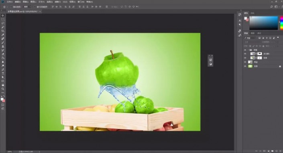Hide the layer group via its eye icon
The image size is (283, 153).
pos(245,50)
